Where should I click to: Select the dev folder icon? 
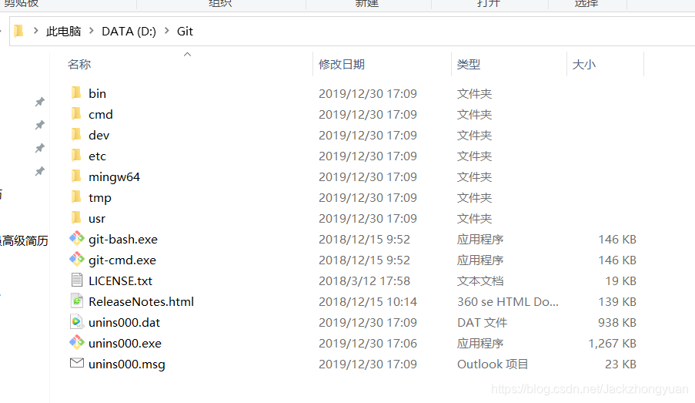click(x=76, y=135)
